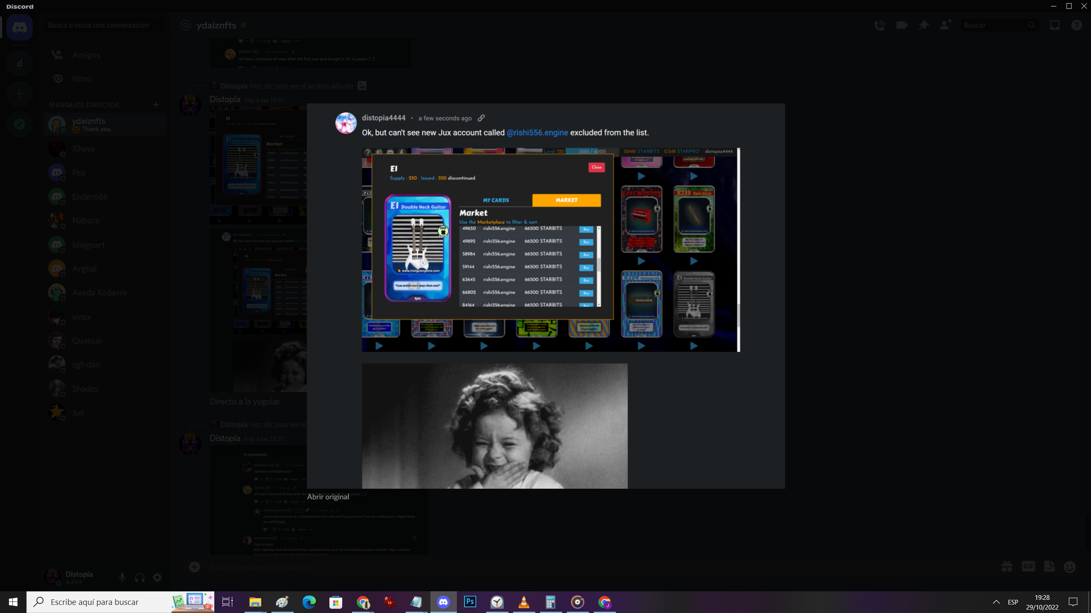1091x613 pixels.
Task: Add friends to this DM
Action: point(946,25)
